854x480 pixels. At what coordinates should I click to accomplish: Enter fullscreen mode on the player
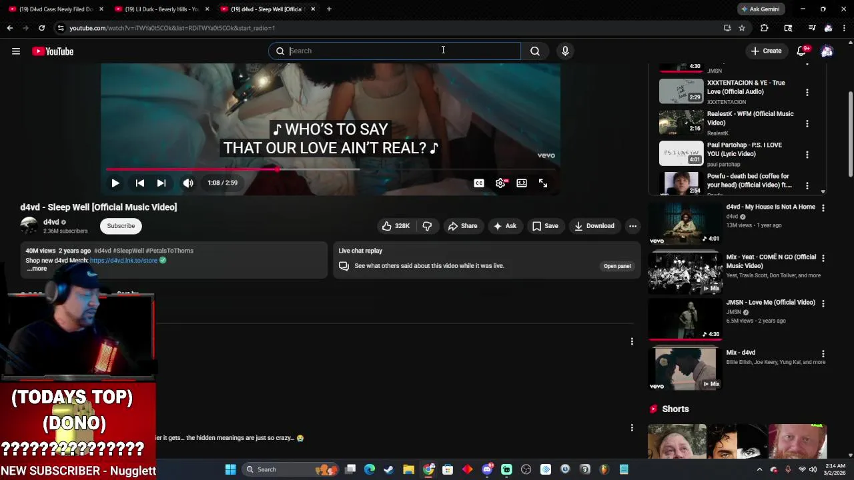[543, 183]
